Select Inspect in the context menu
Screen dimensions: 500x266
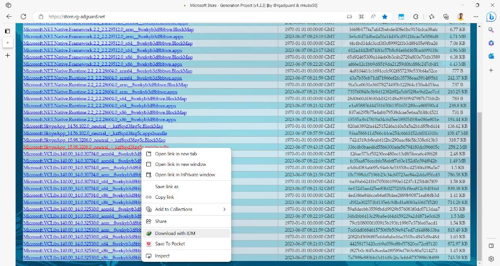pos(186,256)
